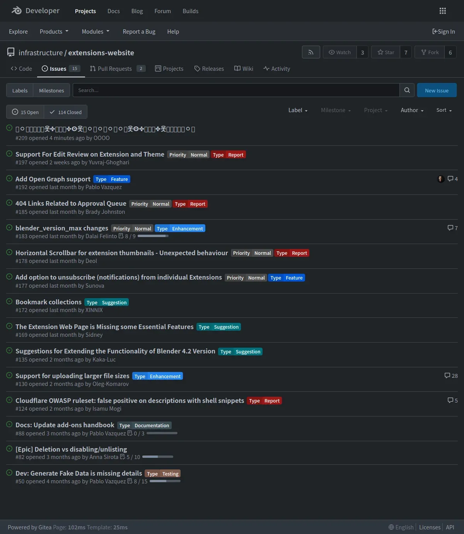Switch to the Code tab
464x534 pixels.
pos(21,68)
